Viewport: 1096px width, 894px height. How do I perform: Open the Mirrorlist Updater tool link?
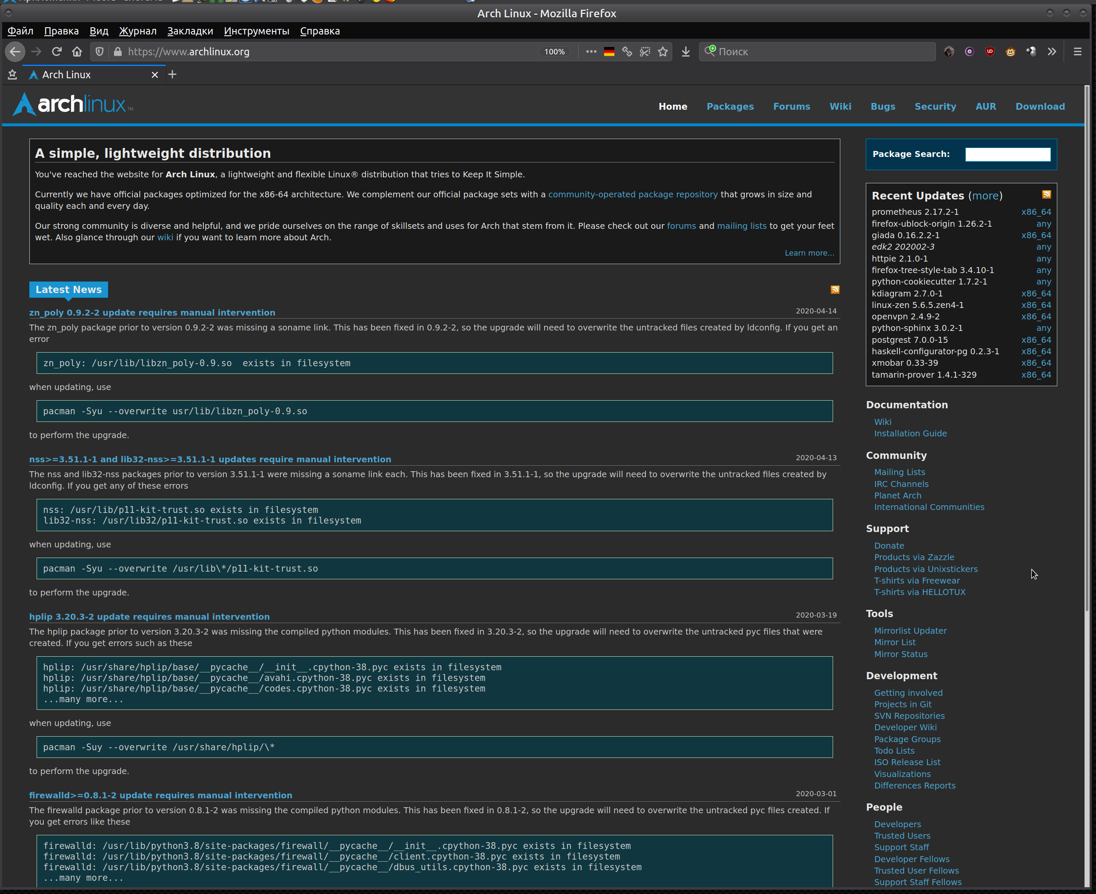click(x=910, y=631)
